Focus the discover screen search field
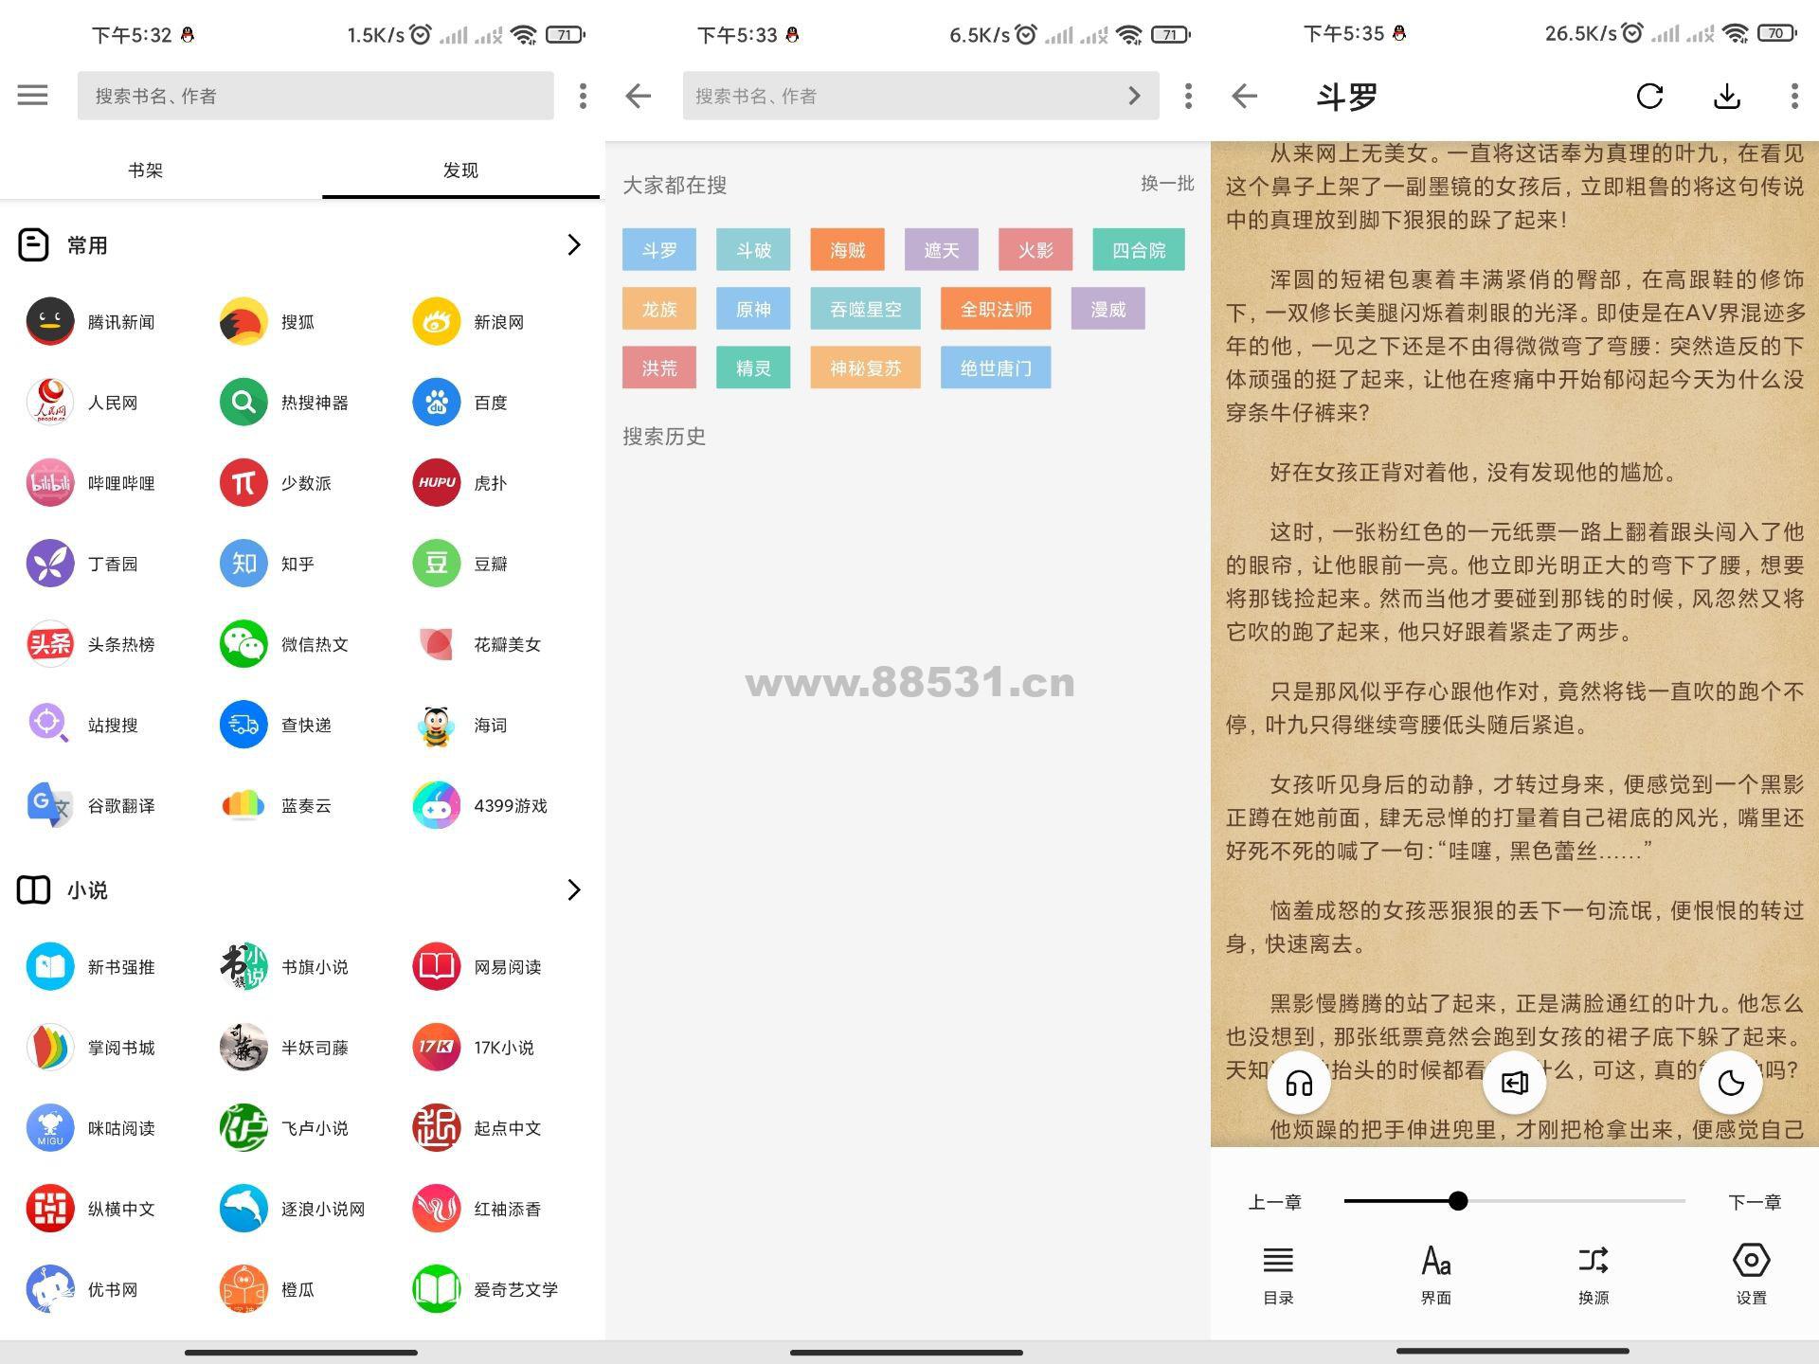Viewport: 1819px width, 1364px height. pos(315,96)
